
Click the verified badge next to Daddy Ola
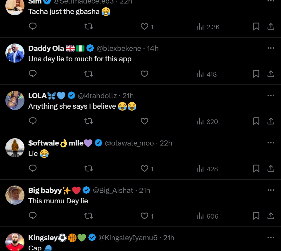(x=90, y=48)
